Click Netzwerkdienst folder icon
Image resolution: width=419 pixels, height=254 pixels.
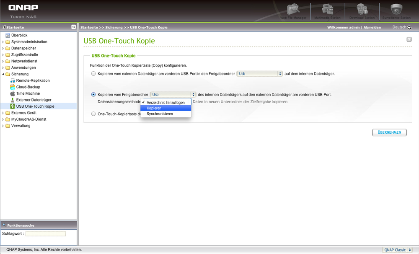point(8,61)
